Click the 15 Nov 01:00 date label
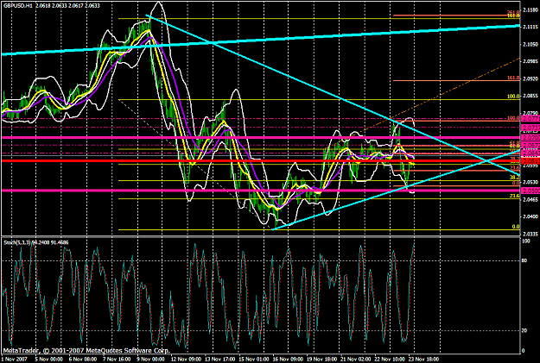This screenshot has height=363, width=540. pos(254,360)
